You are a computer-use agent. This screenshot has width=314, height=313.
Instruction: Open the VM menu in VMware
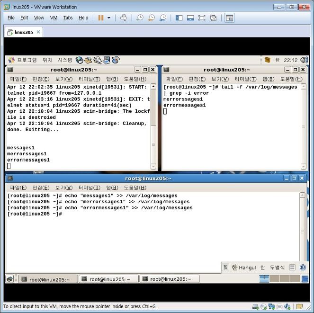click(x=54, y=18)
